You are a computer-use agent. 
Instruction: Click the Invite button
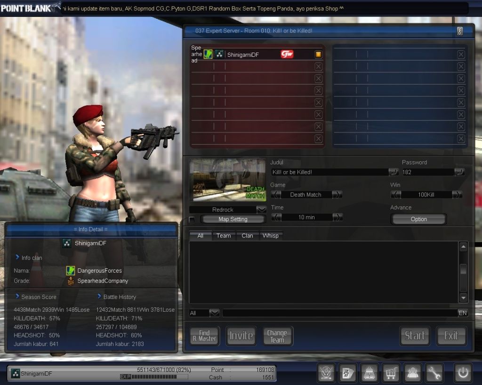click(x=241, y=336)
